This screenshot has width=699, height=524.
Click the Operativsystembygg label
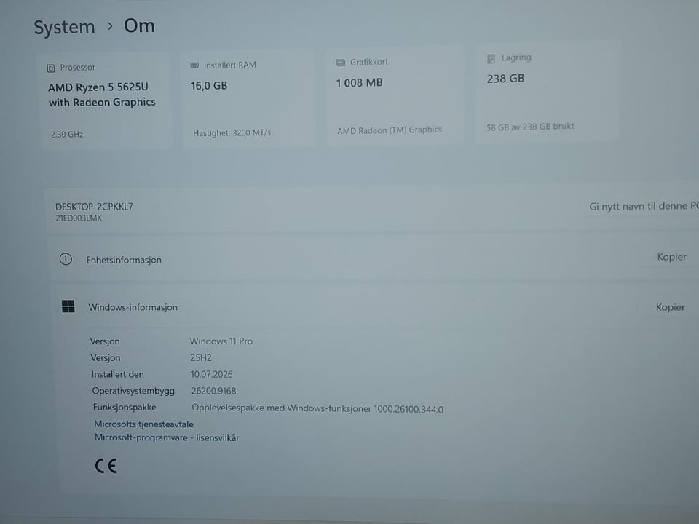[x=133, y=391]
